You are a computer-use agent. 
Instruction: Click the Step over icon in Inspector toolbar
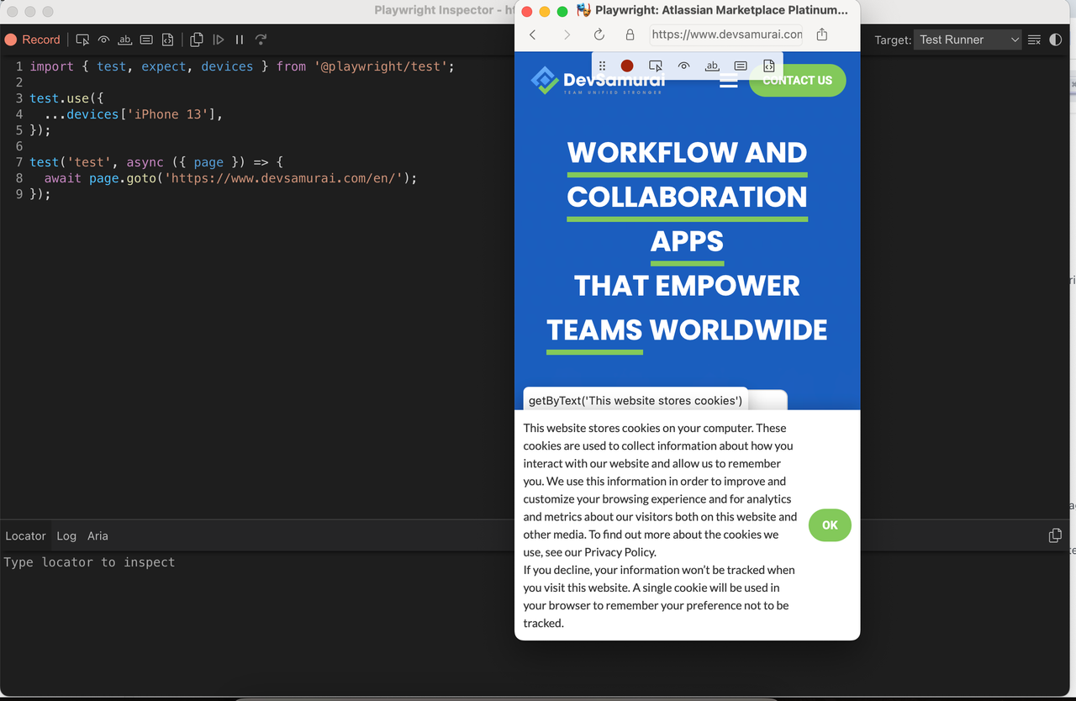click(x=261, y=40)
